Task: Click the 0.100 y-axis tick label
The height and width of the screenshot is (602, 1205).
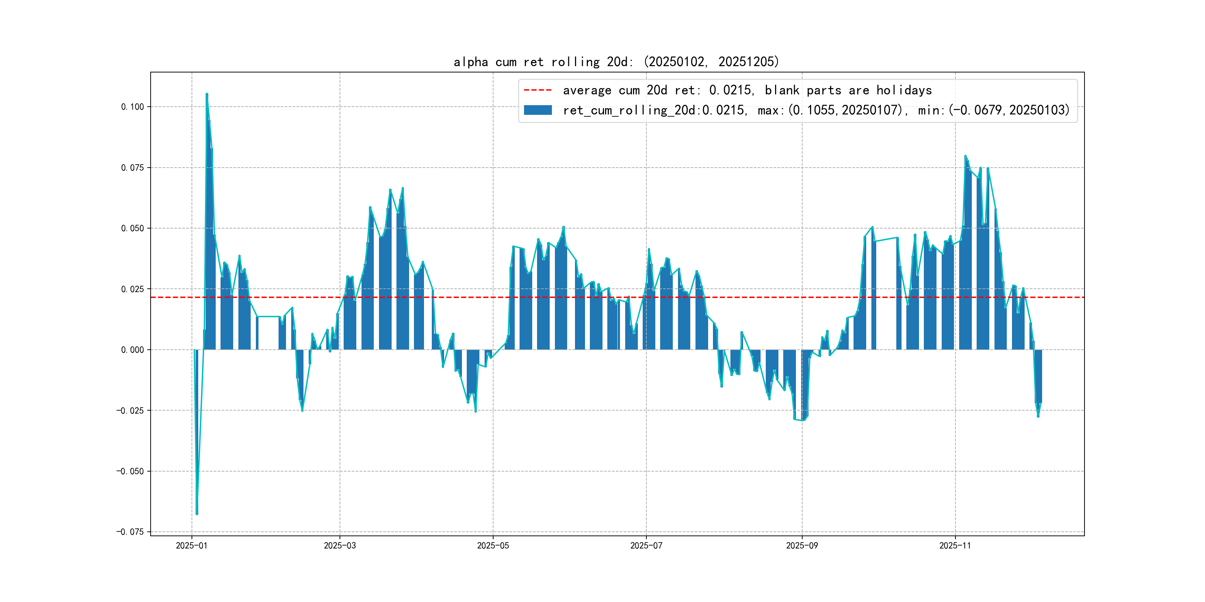Action: tap(132, 107)
